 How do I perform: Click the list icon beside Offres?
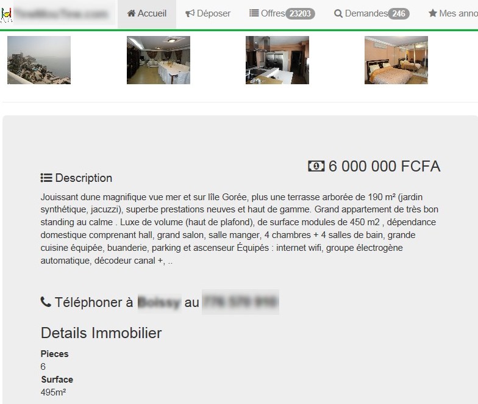click(x=254, y=13)
